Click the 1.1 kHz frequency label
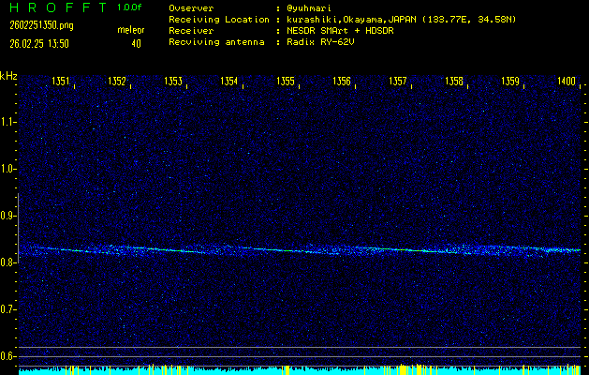 (x=8, y=122)
